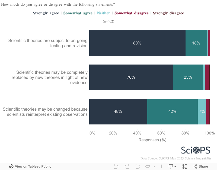The image size is (217, 170).
Task: Select the 7% Neither bar segment
Action: pos(202,111)
